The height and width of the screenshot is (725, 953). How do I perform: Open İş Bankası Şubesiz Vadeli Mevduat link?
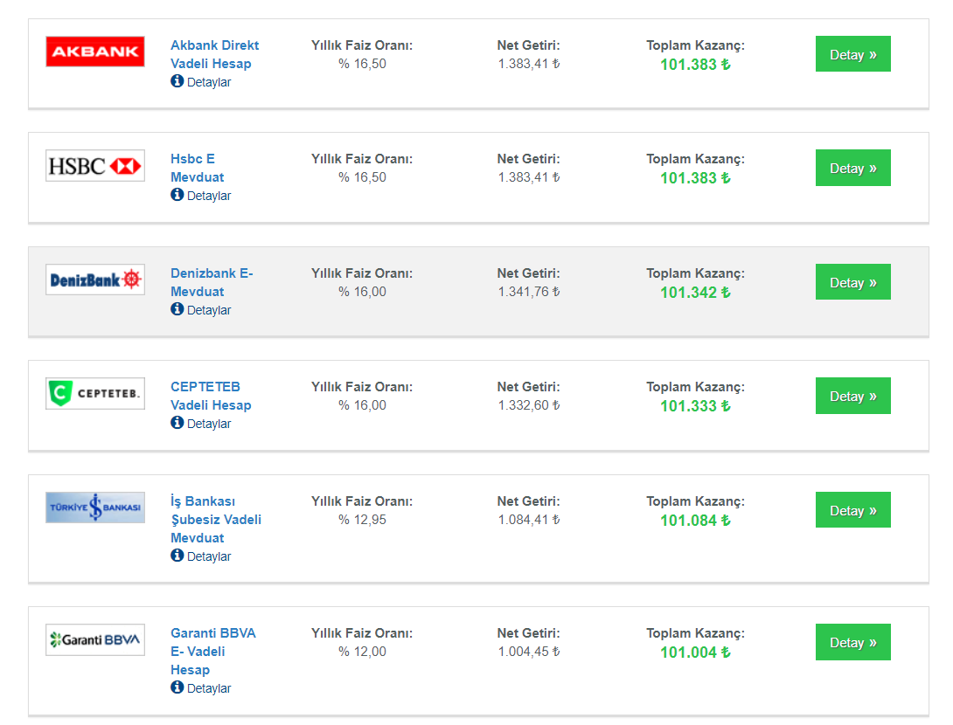[x=216, y=519]
